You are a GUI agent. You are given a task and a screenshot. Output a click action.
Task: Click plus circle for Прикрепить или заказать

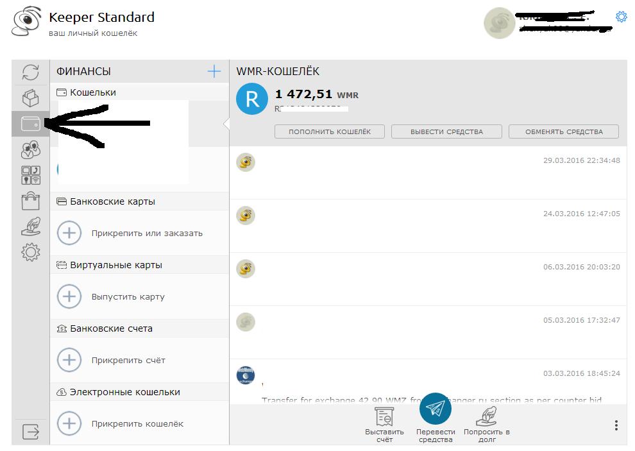tap(69, 233)
